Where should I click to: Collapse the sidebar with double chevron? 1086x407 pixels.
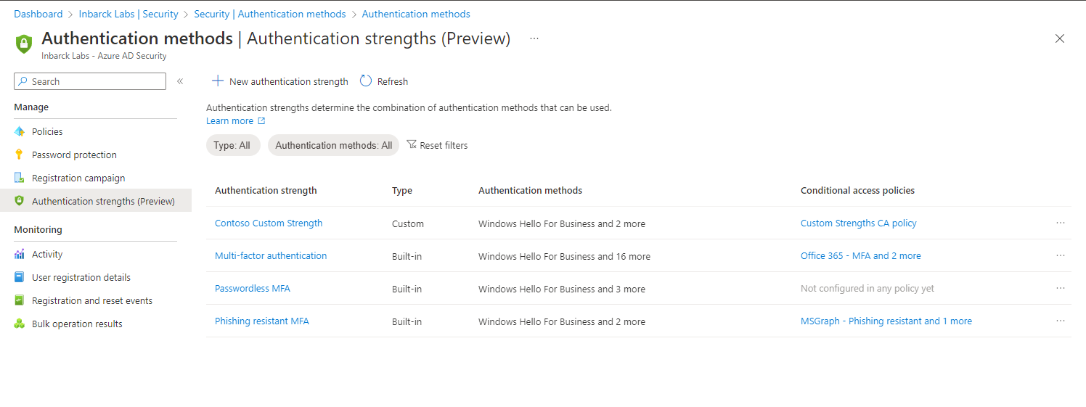(x=180, y=81)
